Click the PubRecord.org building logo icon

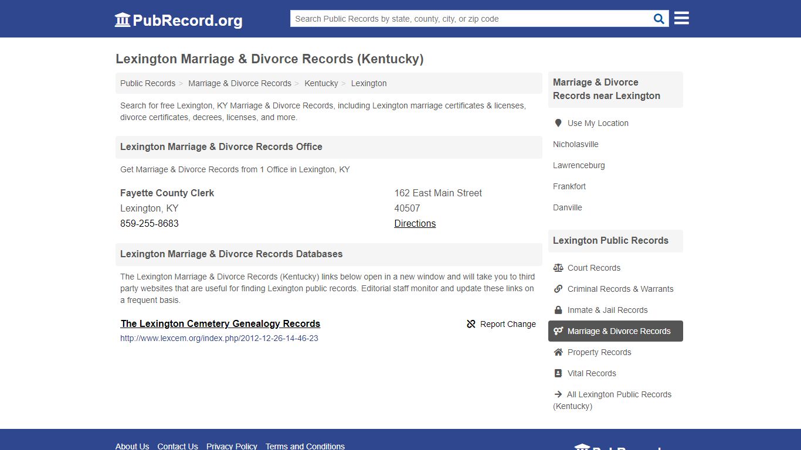(123, 20)
